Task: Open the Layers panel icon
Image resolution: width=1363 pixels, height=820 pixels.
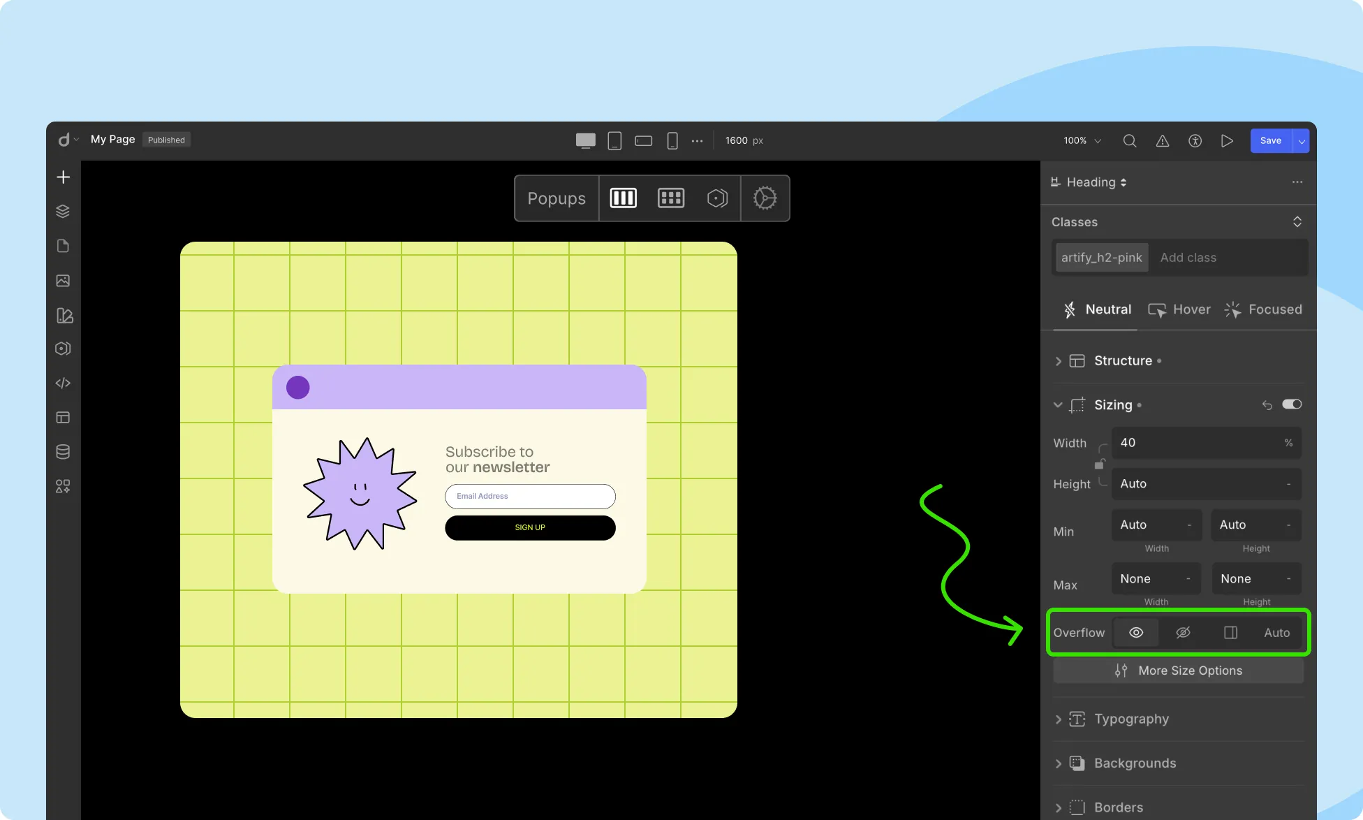Action: [x=63, y=212]
